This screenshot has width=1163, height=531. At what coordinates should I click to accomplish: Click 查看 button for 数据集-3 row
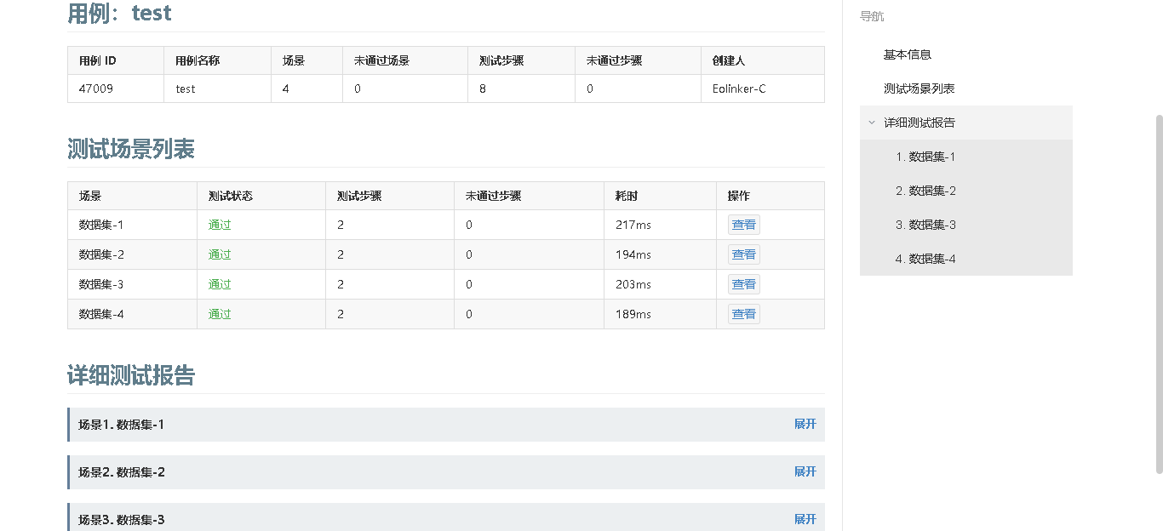[x=743, y=284]
